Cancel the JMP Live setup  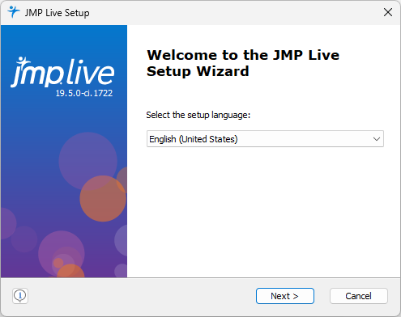359,296
